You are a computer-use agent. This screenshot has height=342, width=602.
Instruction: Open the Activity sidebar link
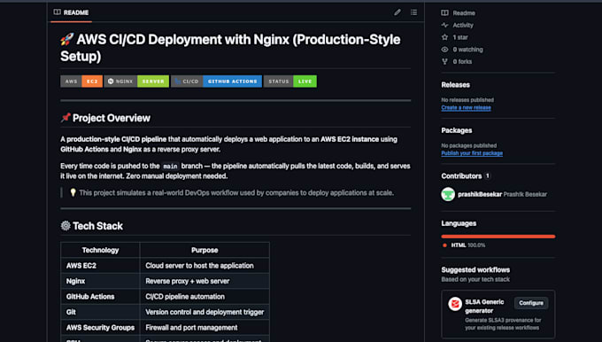pos(463,25)
